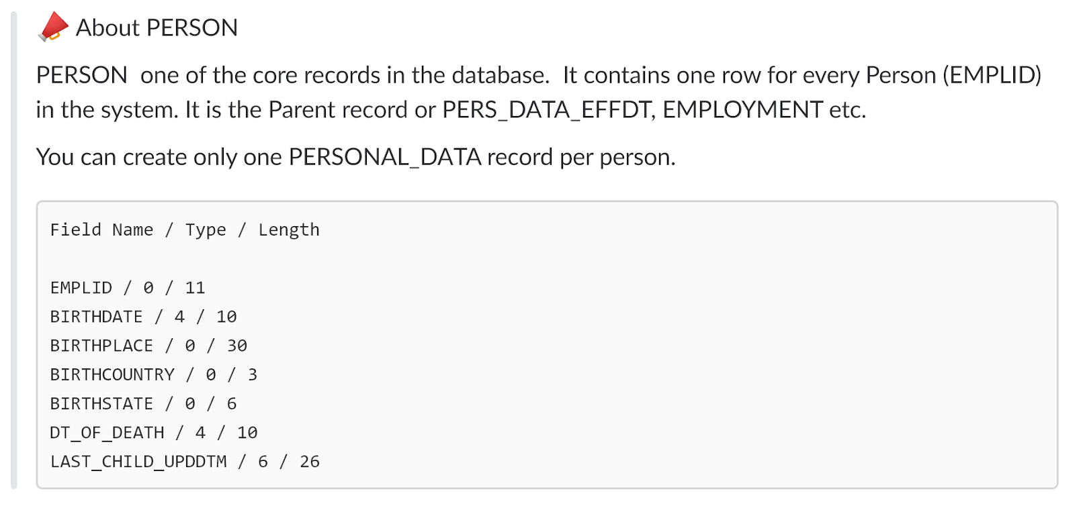Click the EMPLOYMENT record name in paragraph
Viewport: 1075px width, 512px height.
click(742, 110)
